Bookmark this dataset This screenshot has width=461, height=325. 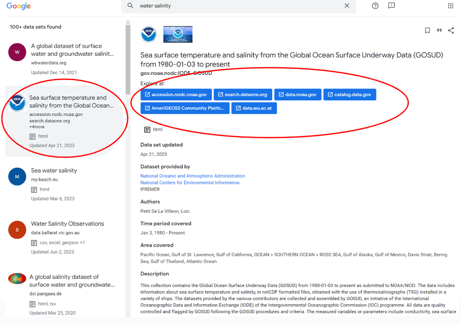click(x=427, y=31)
